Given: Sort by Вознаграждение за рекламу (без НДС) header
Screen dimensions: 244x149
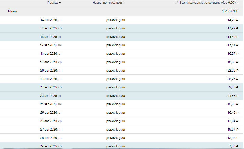Looking at the screenshot, I should tap(208, 3).
